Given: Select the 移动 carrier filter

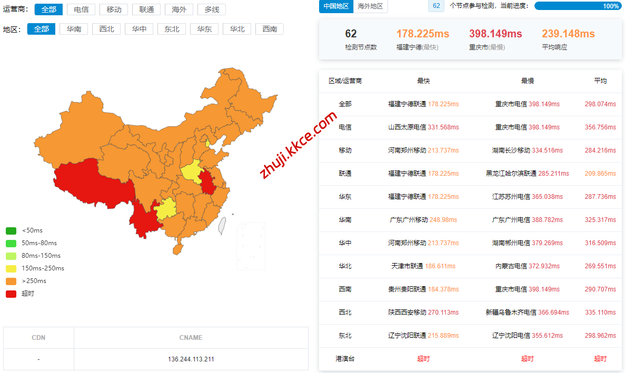Looking at the screenshot, I should (x=114, y=9).
